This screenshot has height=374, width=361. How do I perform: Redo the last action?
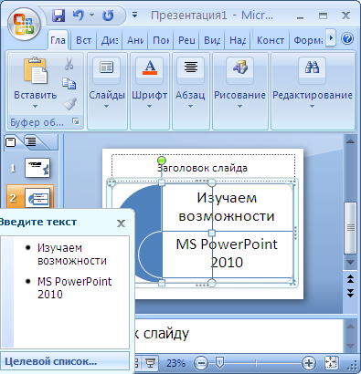point(108,15)
